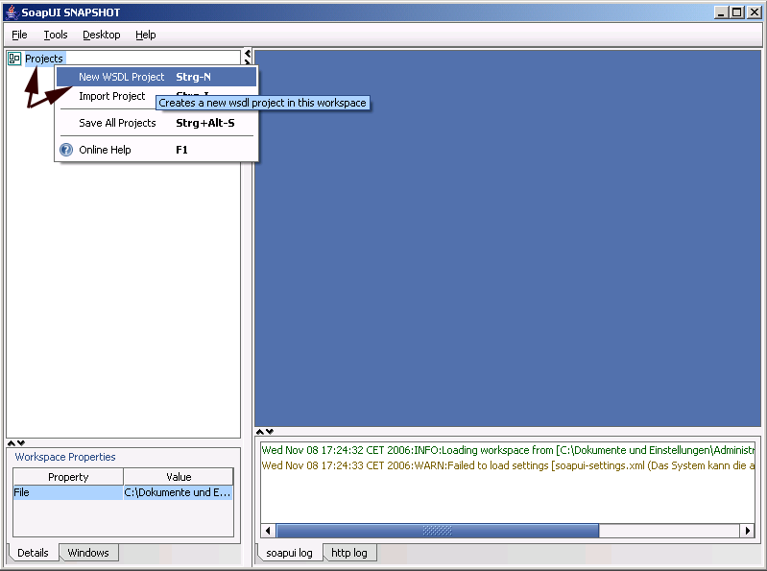Select New WSDL Project menu entry

[156, 77]
